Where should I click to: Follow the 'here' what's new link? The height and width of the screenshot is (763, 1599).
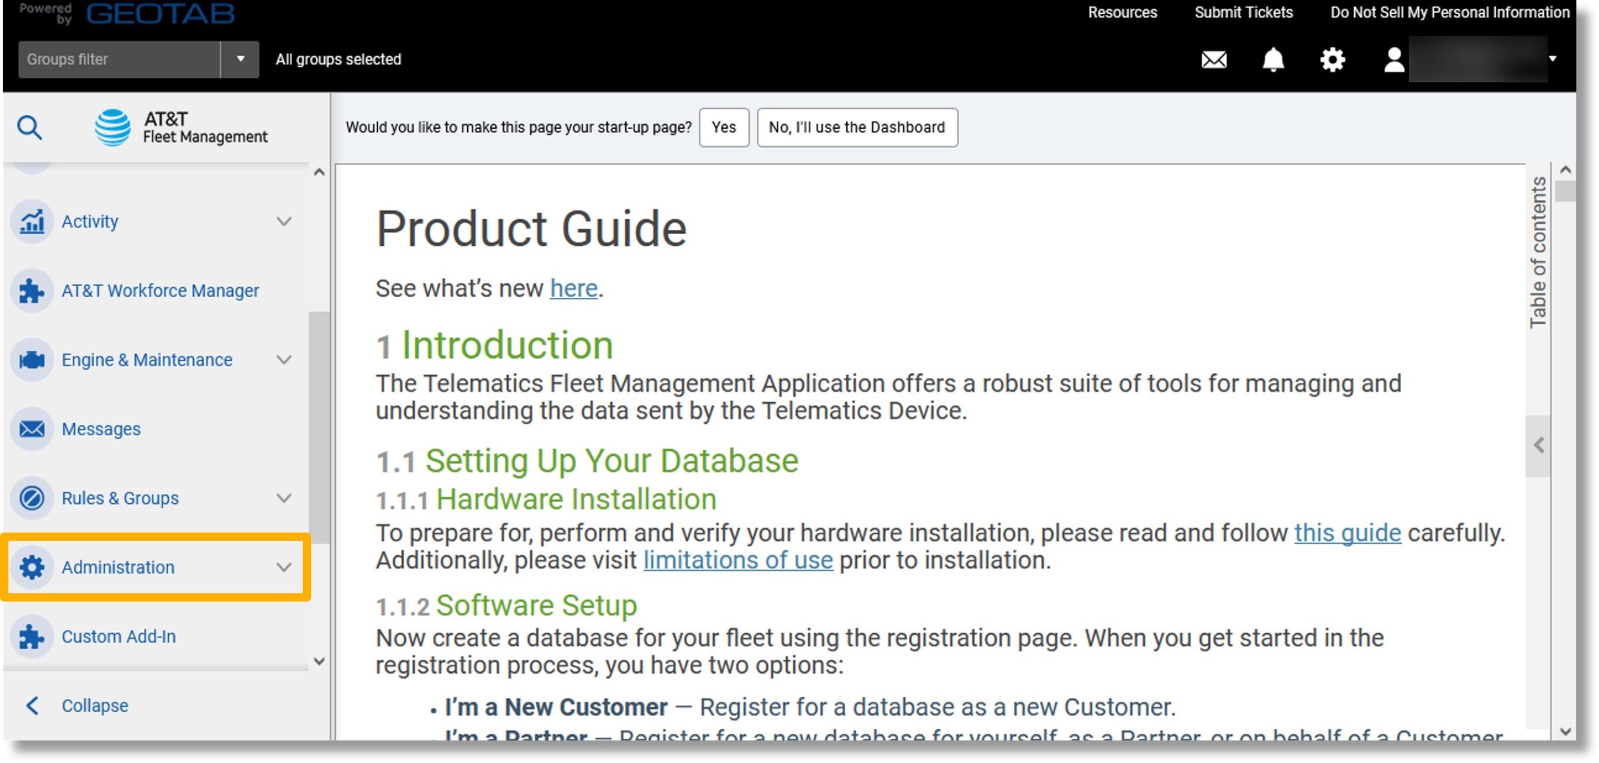[x=573, y=288]
